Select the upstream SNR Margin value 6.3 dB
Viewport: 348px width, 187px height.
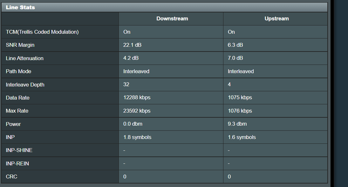235,45
